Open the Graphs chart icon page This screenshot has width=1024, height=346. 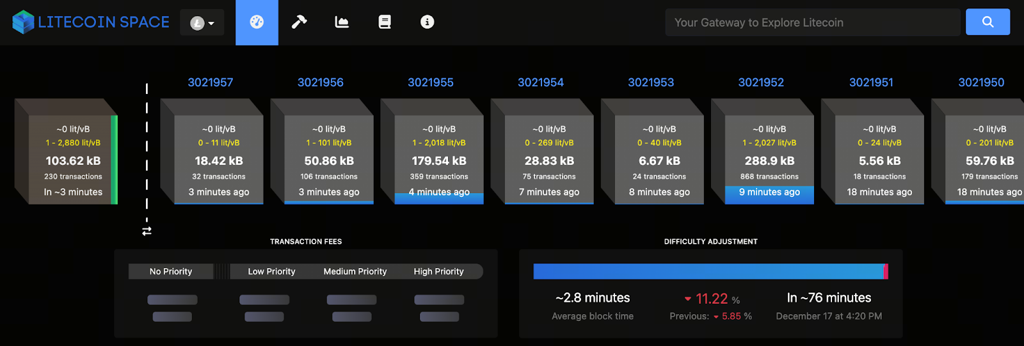[x=342, y=22]
